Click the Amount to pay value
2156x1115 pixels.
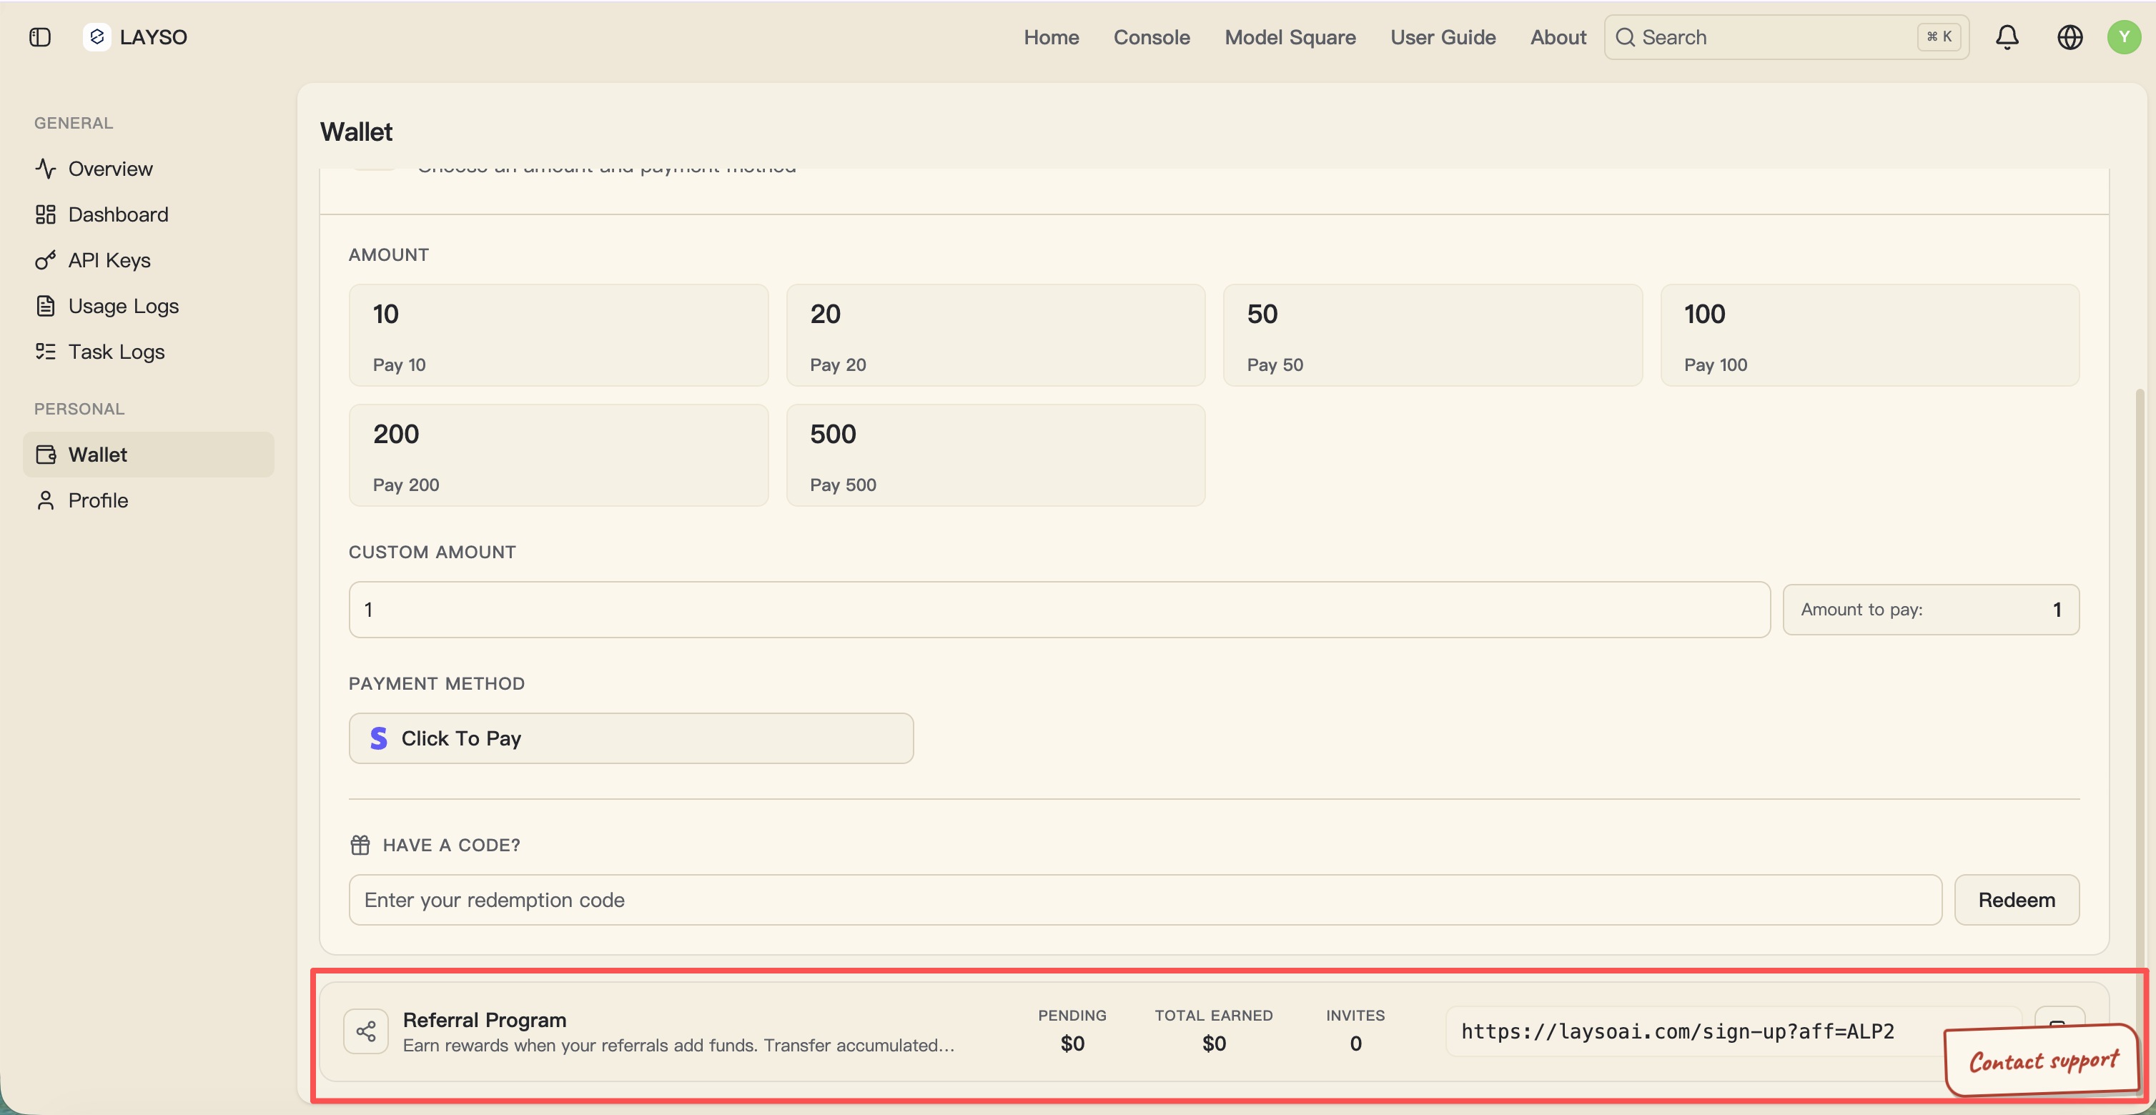(x=2057, y=610)
